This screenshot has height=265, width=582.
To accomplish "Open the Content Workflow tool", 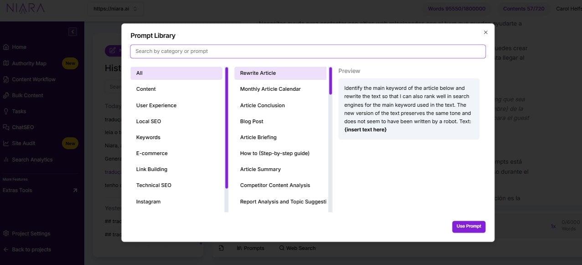I will [33, 79].
